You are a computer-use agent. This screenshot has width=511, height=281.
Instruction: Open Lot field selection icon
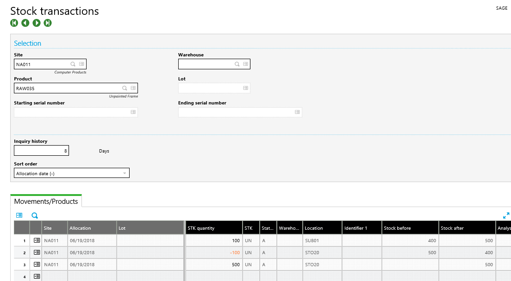[245, 88]
